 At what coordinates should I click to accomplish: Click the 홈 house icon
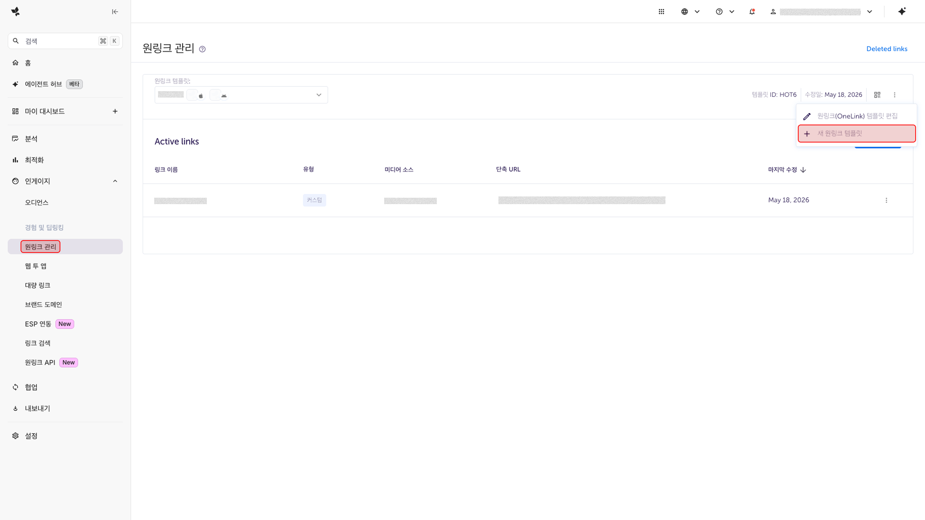pyautogui.click(x=15, y=63)
